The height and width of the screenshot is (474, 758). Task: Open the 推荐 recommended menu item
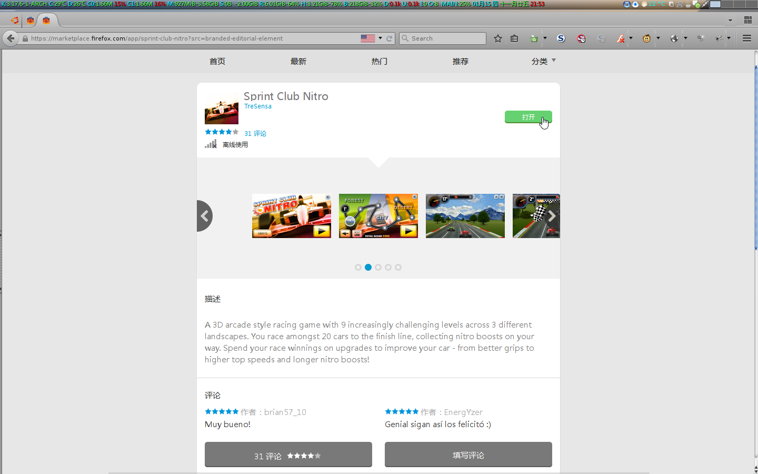461,61
